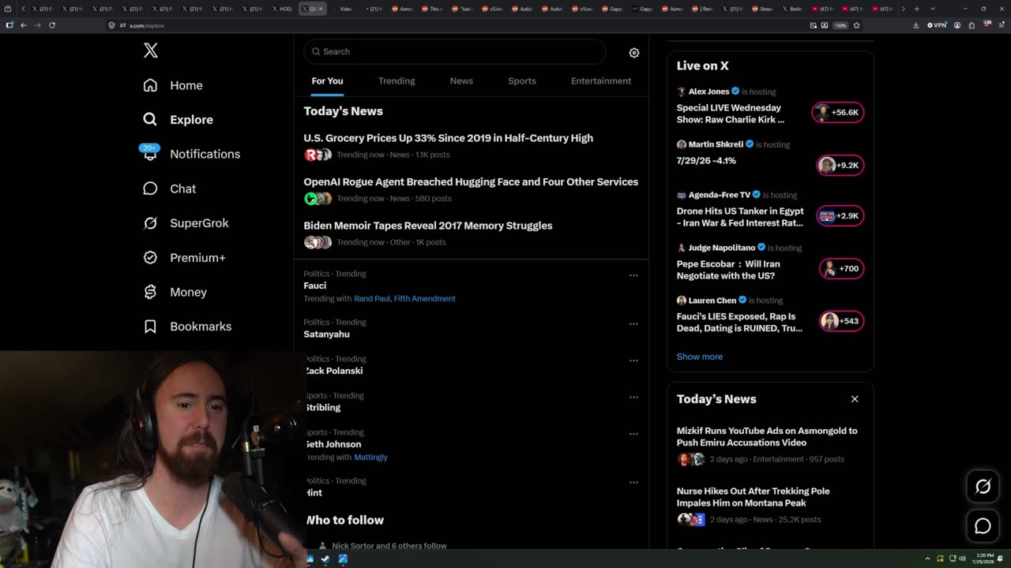Select the For You tab
The width and height of the screenshot is (1011, 568).
point(327,81)
